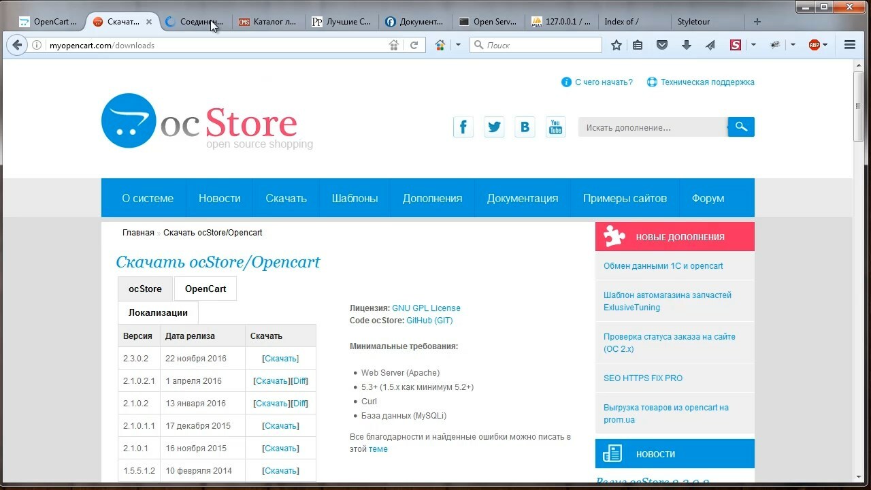Open the downloads arrow icon

[x=686, y=46]
